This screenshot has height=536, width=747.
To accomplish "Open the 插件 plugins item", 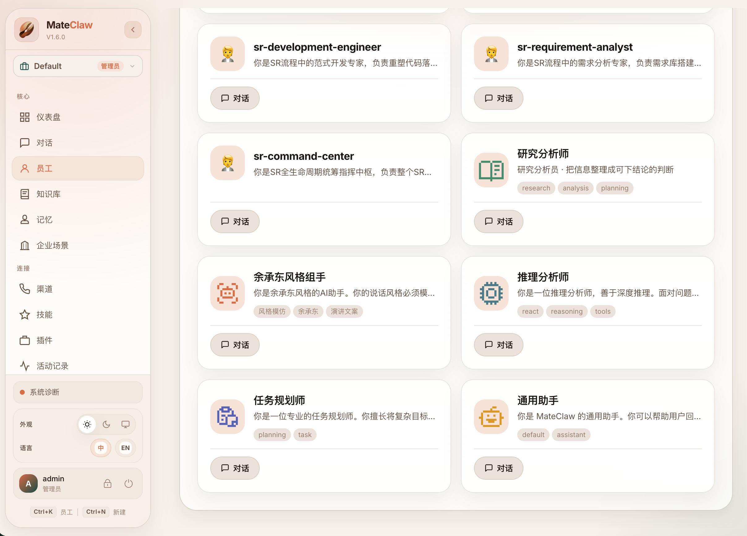I will click(78, 340).
